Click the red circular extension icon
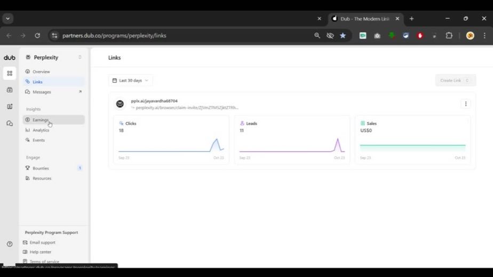The image size is (493, 277). click(x=420, y=36)
